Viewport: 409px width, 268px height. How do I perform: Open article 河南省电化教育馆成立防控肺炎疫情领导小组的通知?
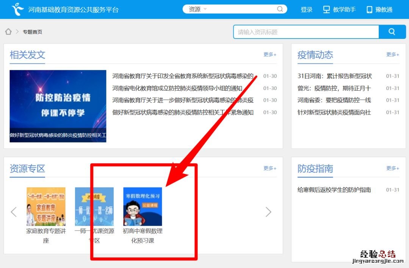pos(177,88)
